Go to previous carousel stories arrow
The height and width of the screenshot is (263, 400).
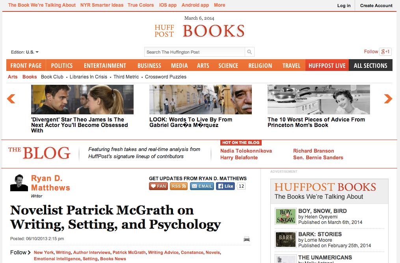[11, 99]
